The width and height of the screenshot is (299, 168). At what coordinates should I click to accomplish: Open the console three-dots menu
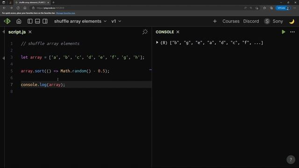click(x=292, y=32)
